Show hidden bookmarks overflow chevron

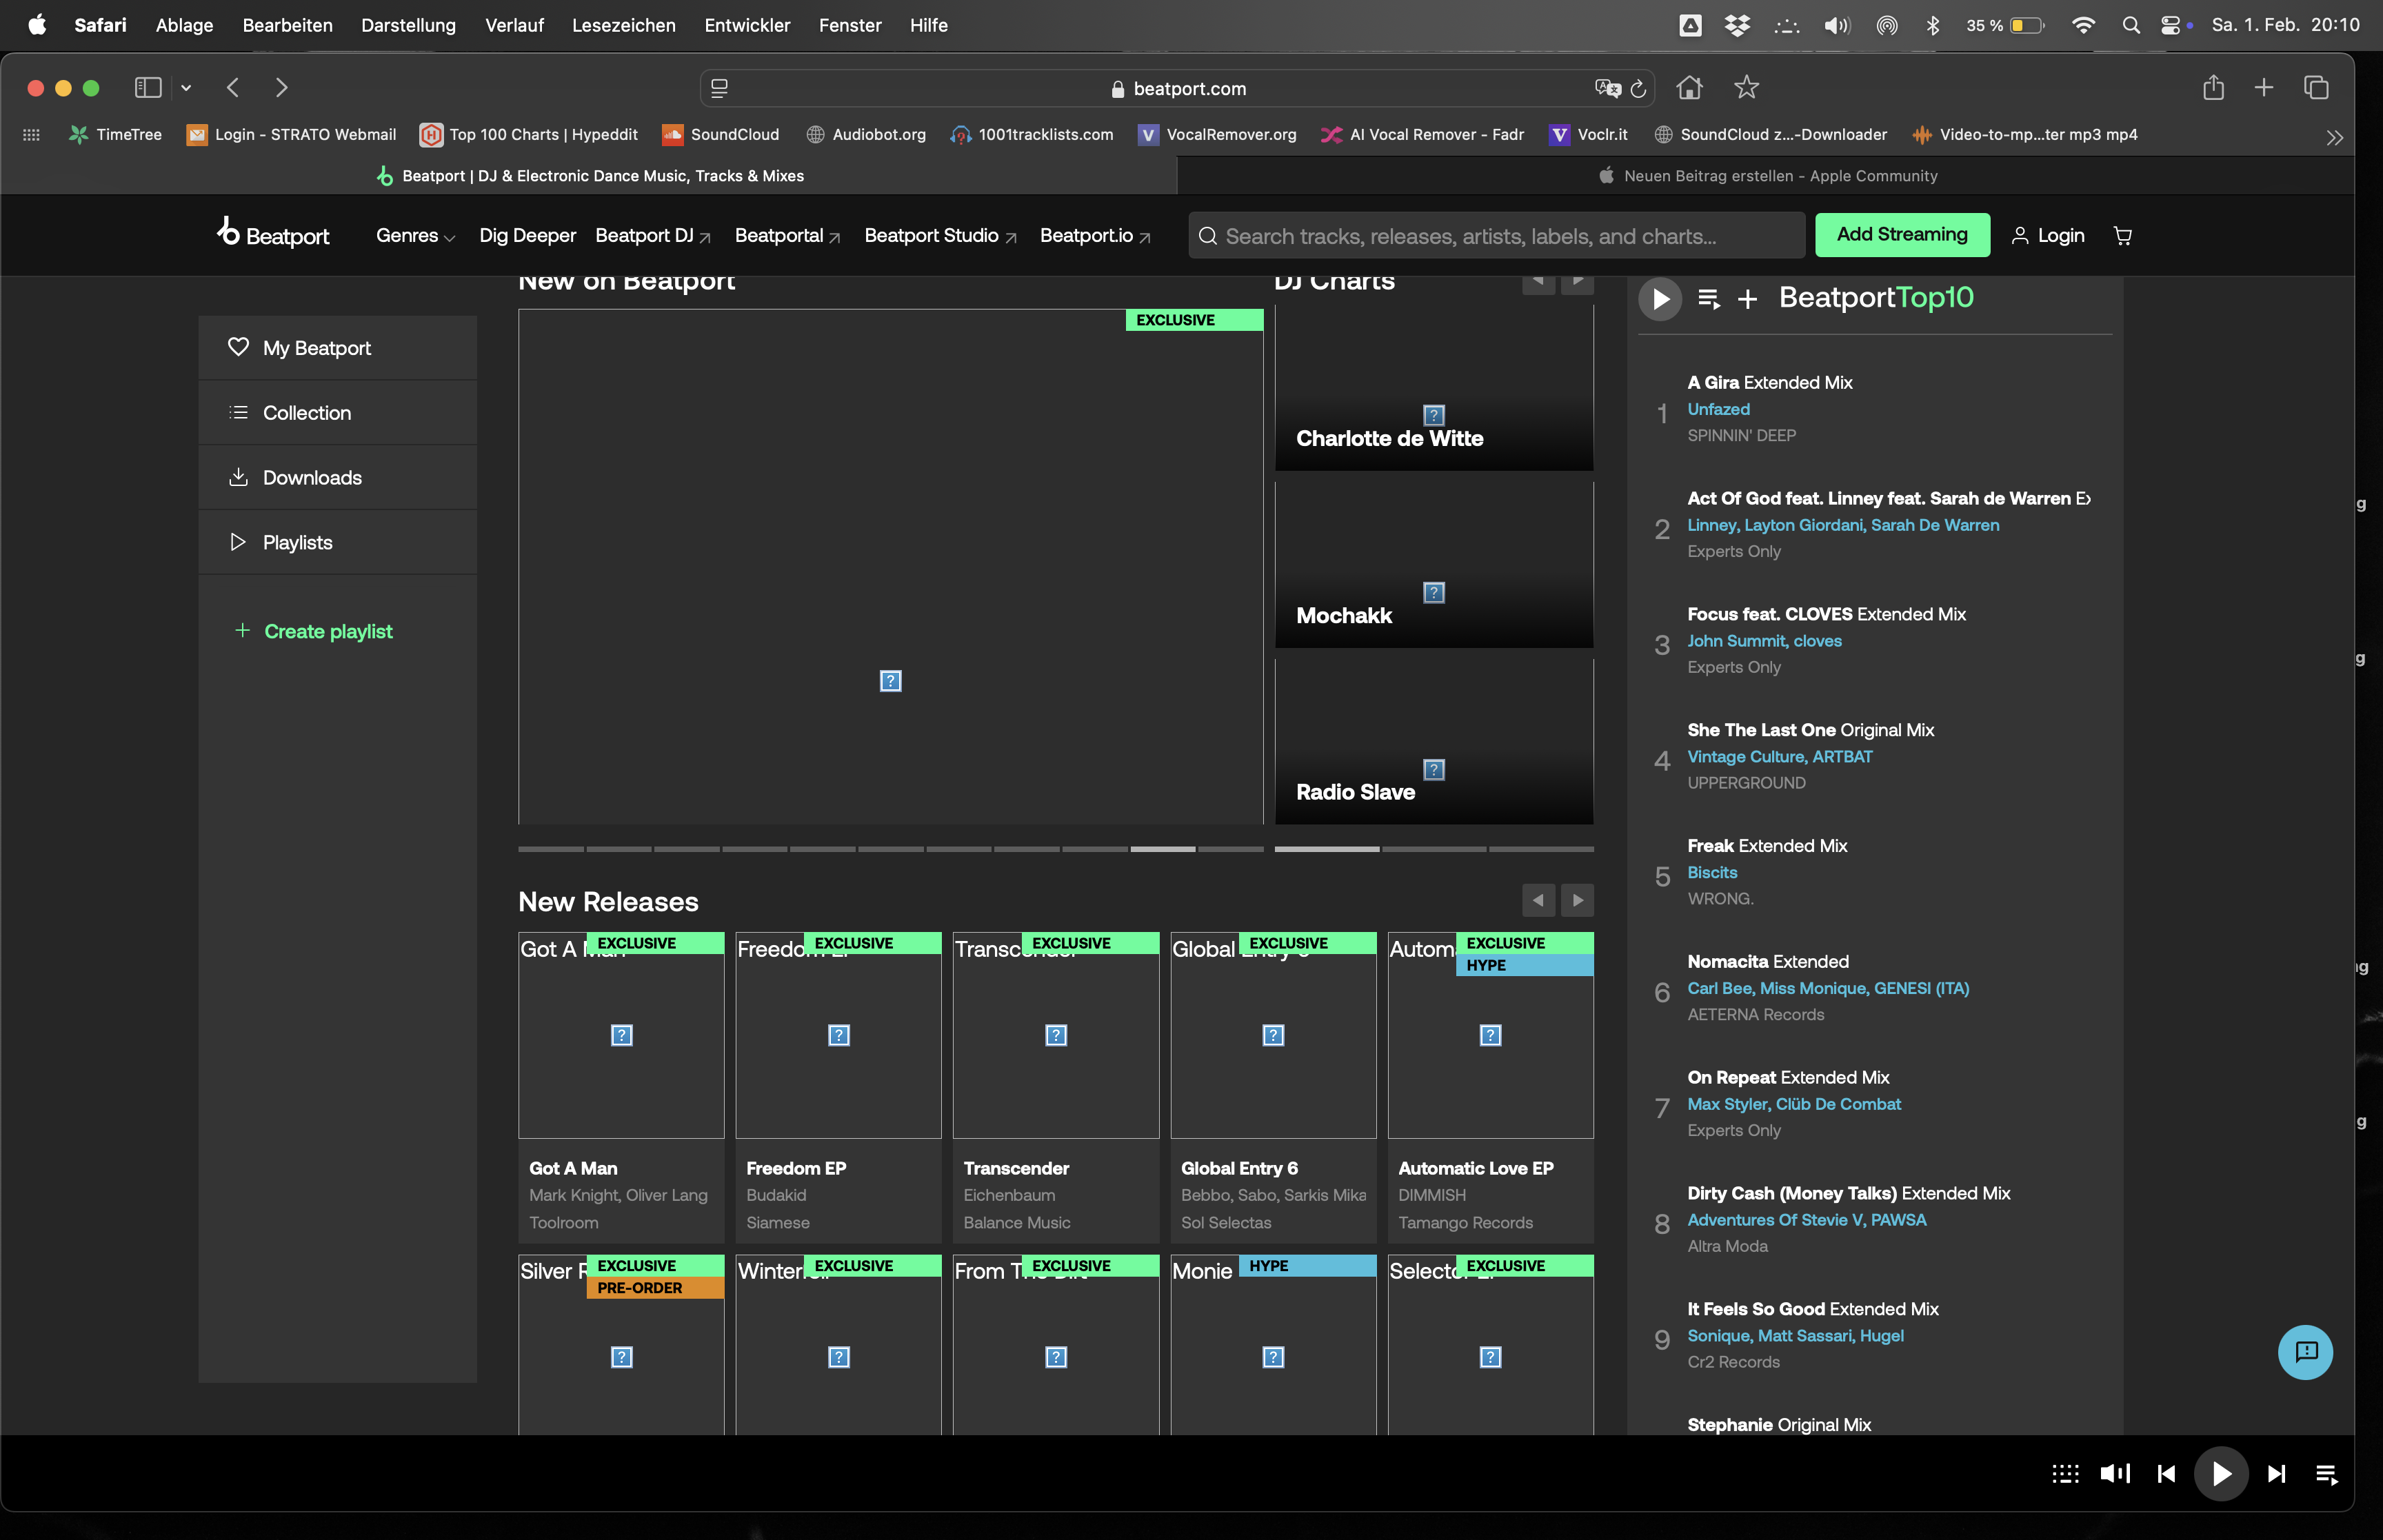tap(2334, 137)
